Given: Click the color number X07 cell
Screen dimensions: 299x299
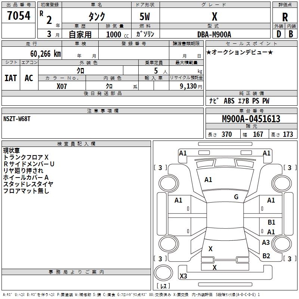Looking at the screenshot, I should pyautogui.click(x=62, y=86).
